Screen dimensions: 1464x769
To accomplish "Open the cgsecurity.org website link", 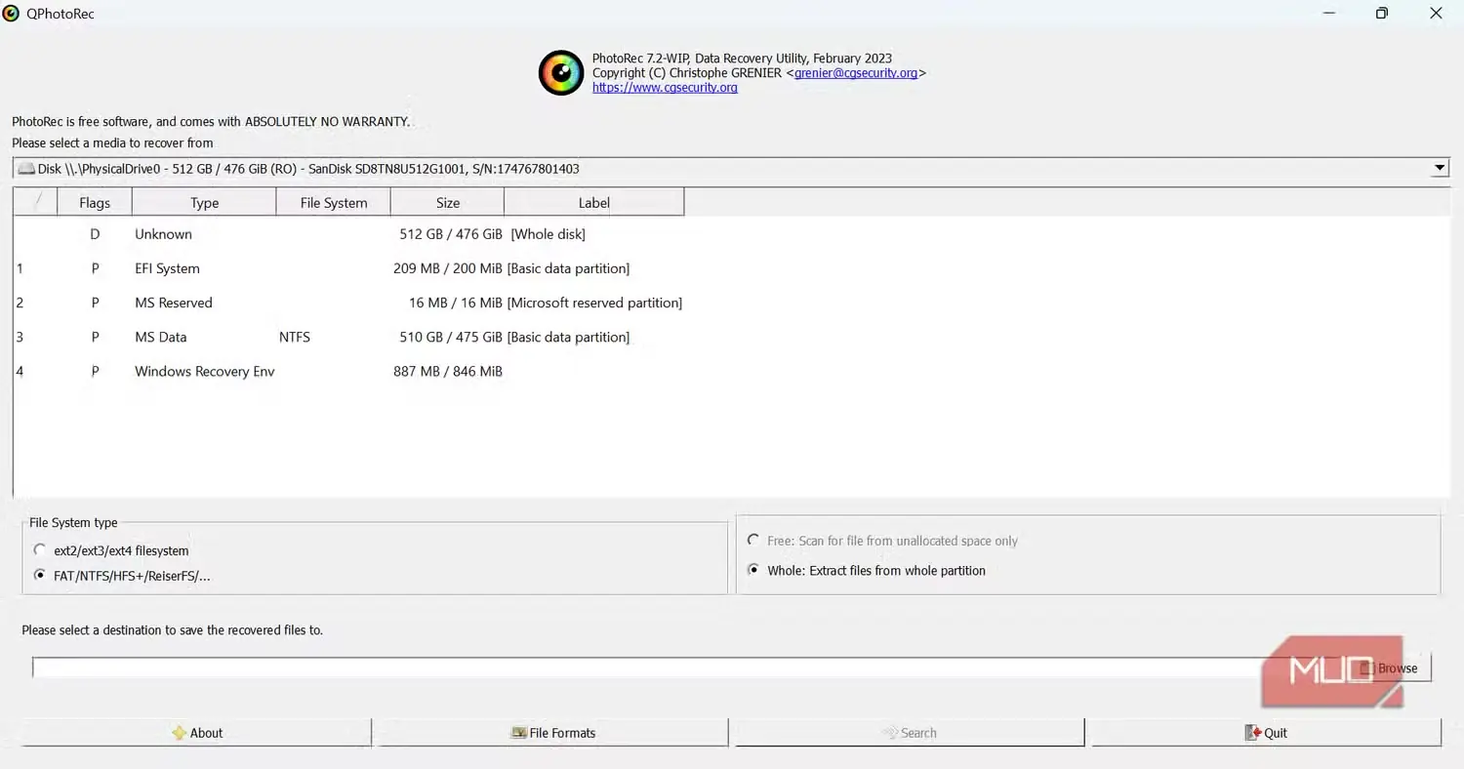I will pyautogui.click(x=665, y=87).
